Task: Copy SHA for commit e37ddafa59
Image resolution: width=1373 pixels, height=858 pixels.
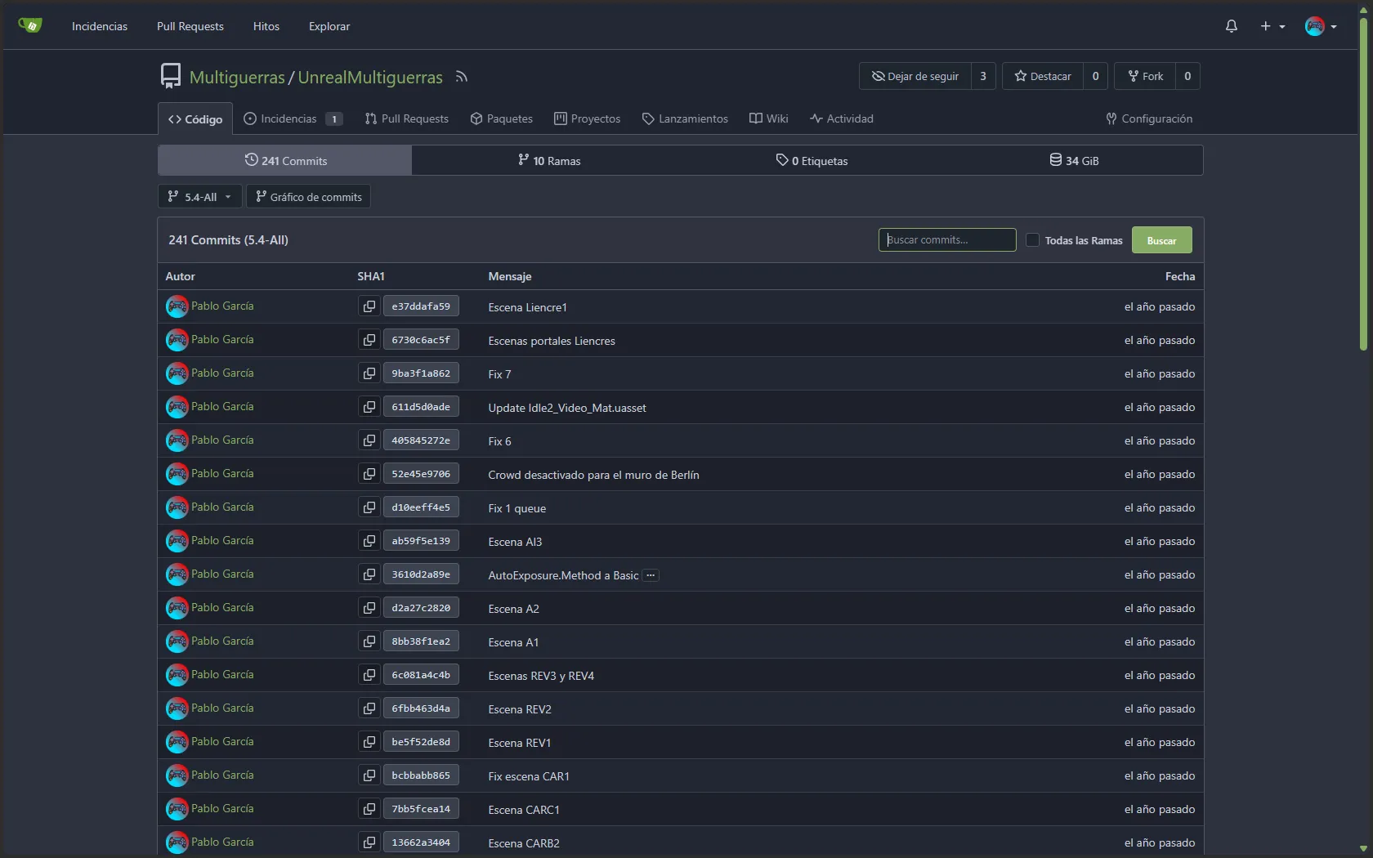Action: (x=369, y=306)
